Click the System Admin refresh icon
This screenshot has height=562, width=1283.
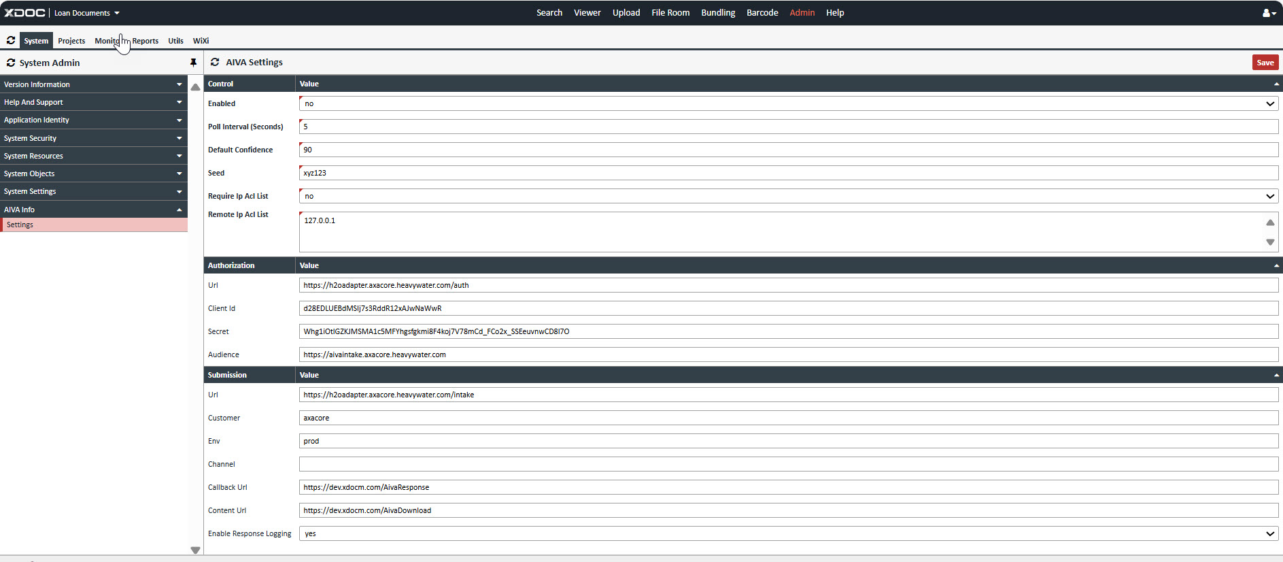pos(11,63)
